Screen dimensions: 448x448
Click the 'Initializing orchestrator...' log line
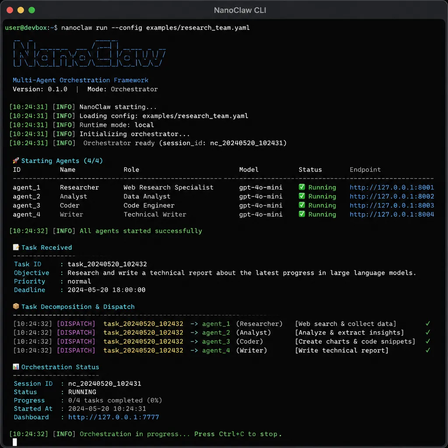click(x=134, y=134)
